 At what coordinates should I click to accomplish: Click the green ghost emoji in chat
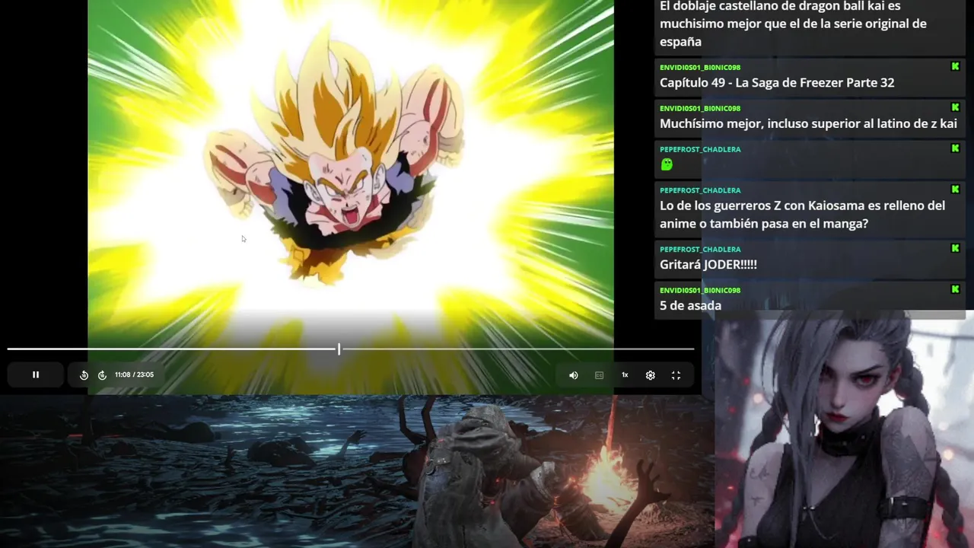pos(667,164)
